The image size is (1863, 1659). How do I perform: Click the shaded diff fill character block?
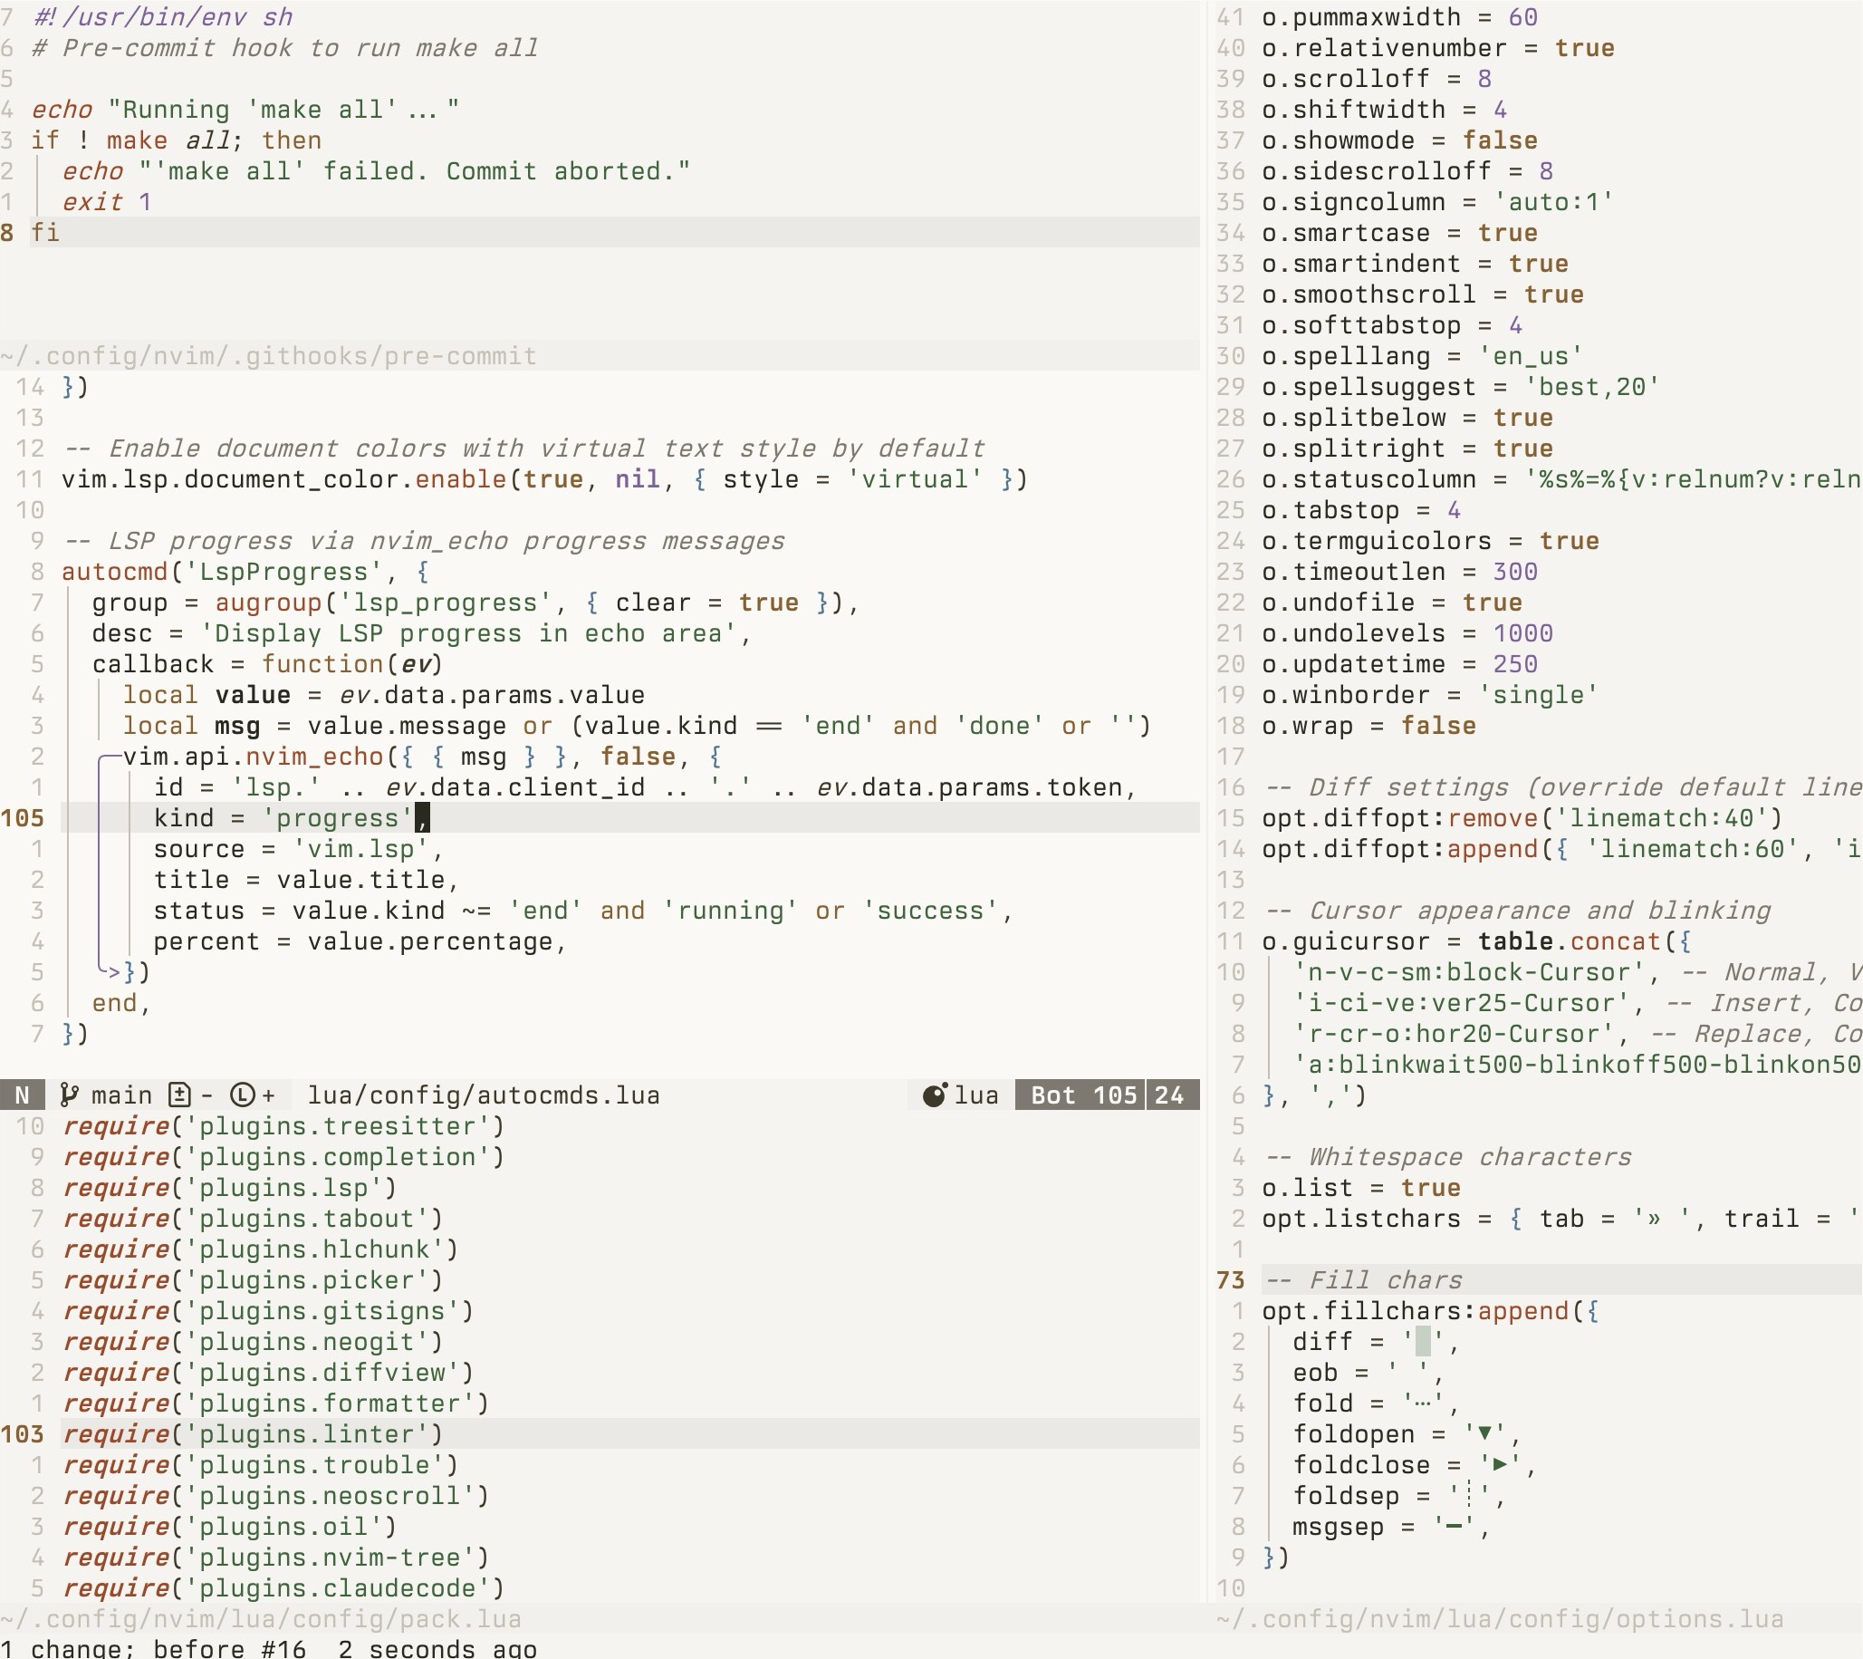[x=1423, y=1342]
